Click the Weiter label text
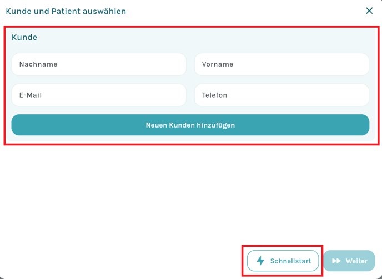This screenshot has height=279, width=382. [x=356, y=261]
